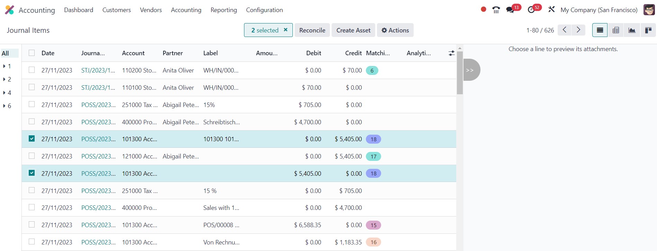
Task: Open journal entry STJ/2023/1... crediting $70.00
Action: (x=98, y=70)
